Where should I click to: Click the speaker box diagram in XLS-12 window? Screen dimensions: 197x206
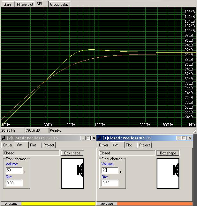[x=168, y=173]
